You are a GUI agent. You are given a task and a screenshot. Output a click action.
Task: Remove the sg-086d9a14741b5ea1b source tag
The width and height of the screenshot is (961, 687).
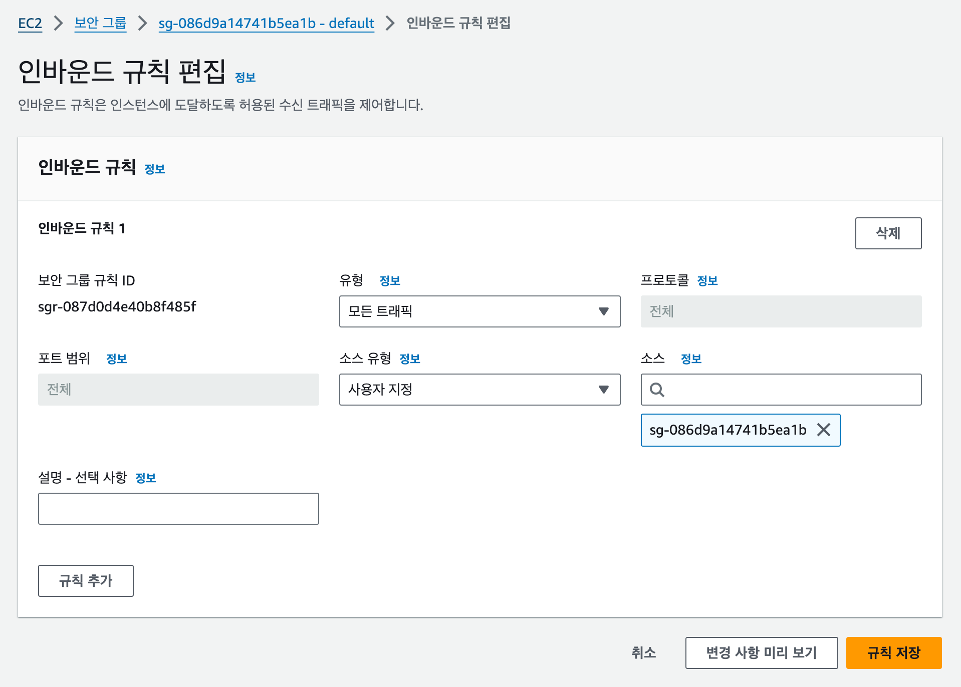[824, 430]
